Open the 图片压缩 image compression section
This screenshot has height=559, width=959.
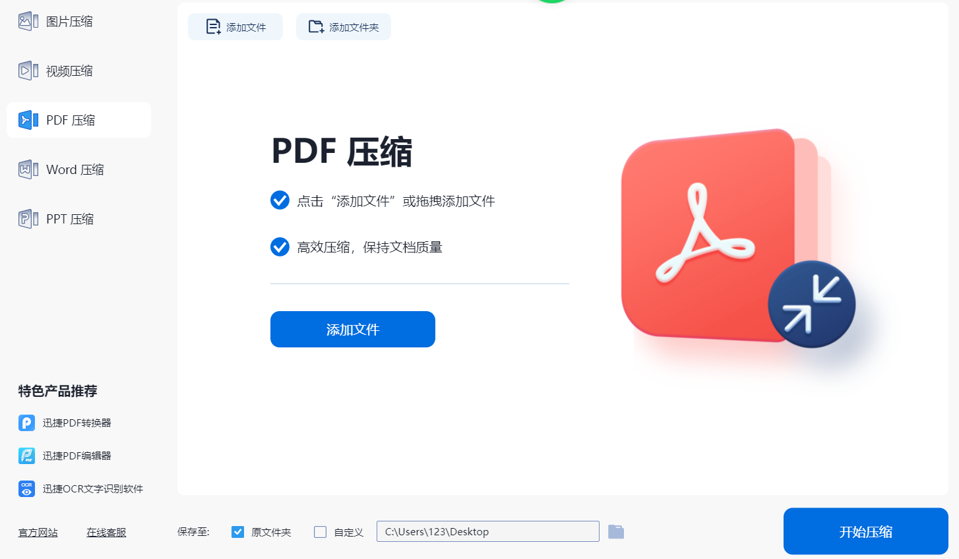tap(78, 22)
